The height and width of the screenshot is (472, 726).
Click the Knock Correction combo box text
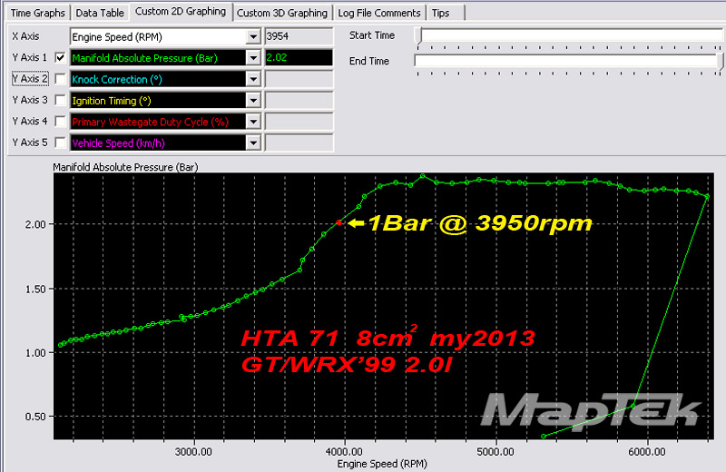117,80
